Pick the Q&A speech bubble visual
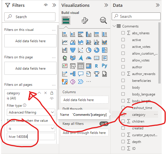 click(81, 74)
